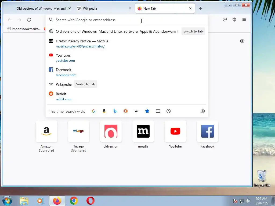Switch to the Wikipedia tab
Screen dimensions: 275x206
[105, 8]
